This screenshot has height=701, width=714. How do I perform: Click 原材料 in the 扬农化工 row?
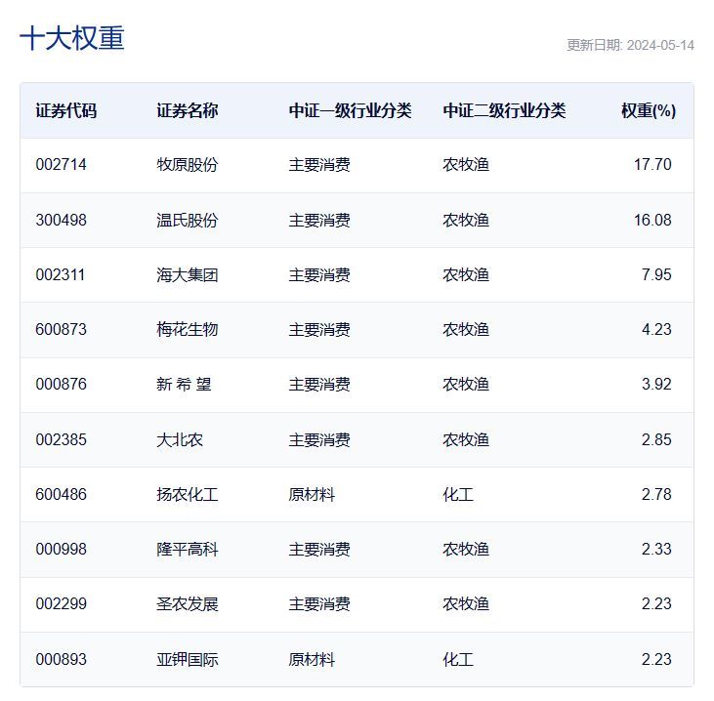[x=312, y=494]
